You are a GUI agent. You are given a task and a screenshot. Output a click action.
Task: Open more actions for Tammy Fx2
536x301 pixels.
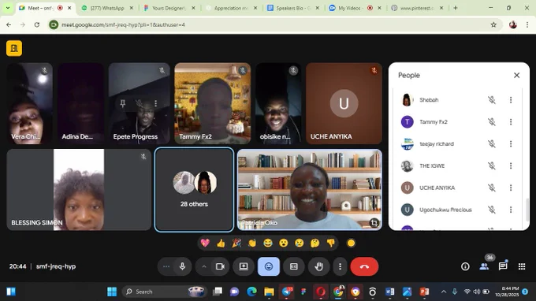coord(511,121)
